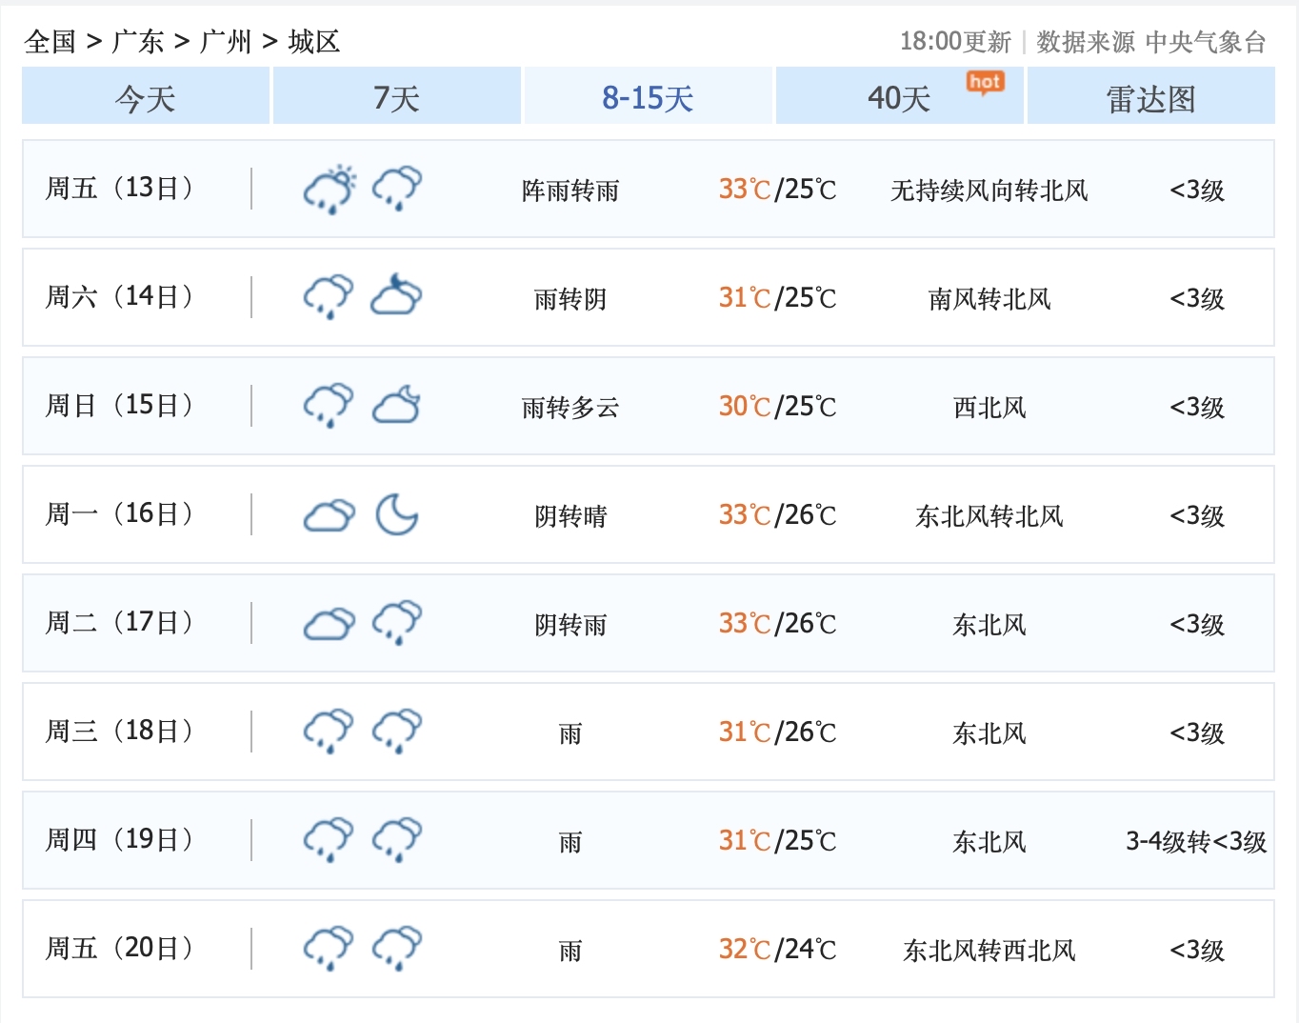Click 雨 description in 周三 18日 row

[x=570, y=733]
